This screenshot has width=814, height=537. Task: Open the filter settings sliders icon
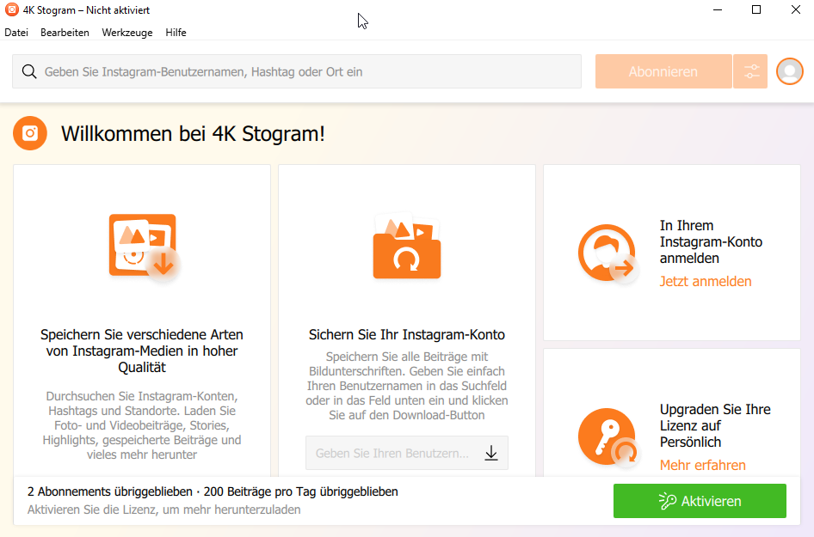(750, 71)
